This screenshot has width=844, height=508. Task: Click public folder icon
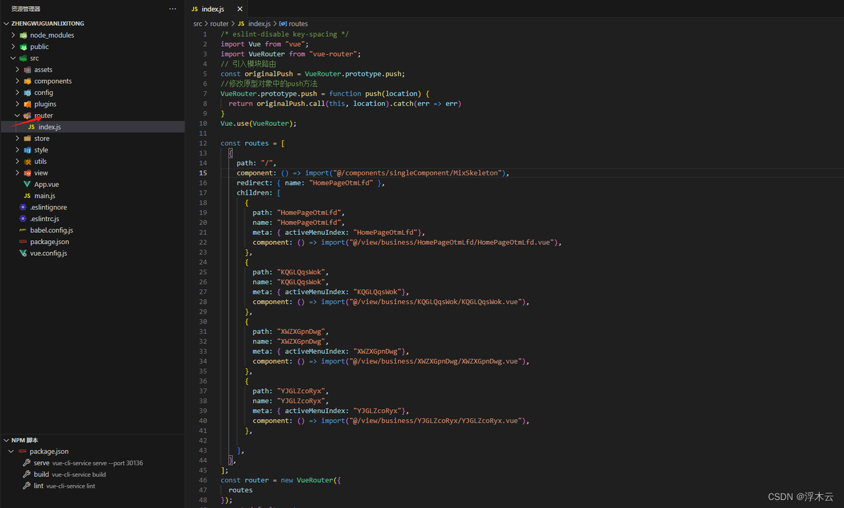click(24, 47)
